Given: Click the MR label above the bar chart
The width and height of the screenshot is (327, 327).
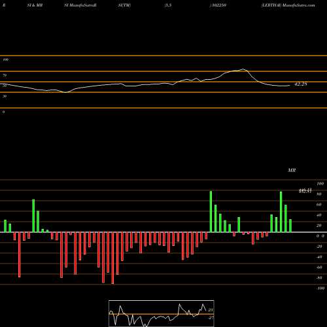Looking at the screenshot, I should coord(292,170).
